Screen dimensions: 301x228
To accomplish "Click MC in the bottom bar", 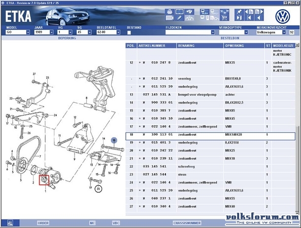I will point(92,223).
